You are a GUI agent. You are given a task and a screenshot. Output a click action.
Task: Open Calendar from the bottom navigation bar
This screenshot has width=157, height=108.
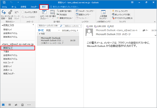pyautogui.click(x=10, y=105)
